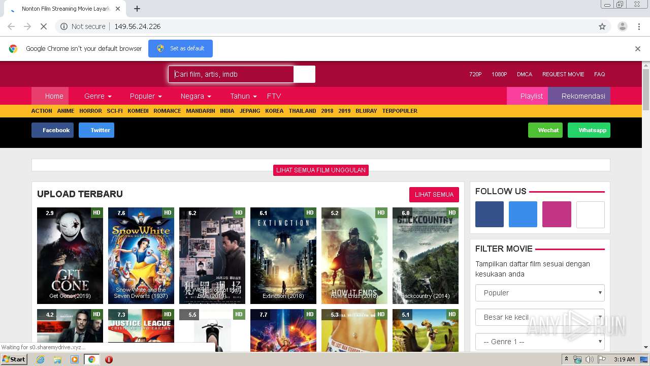Image resolution: width=650 pixels, height=366 pixels.
Task: Expand the Negara dropdown menu
Action: 196,96
